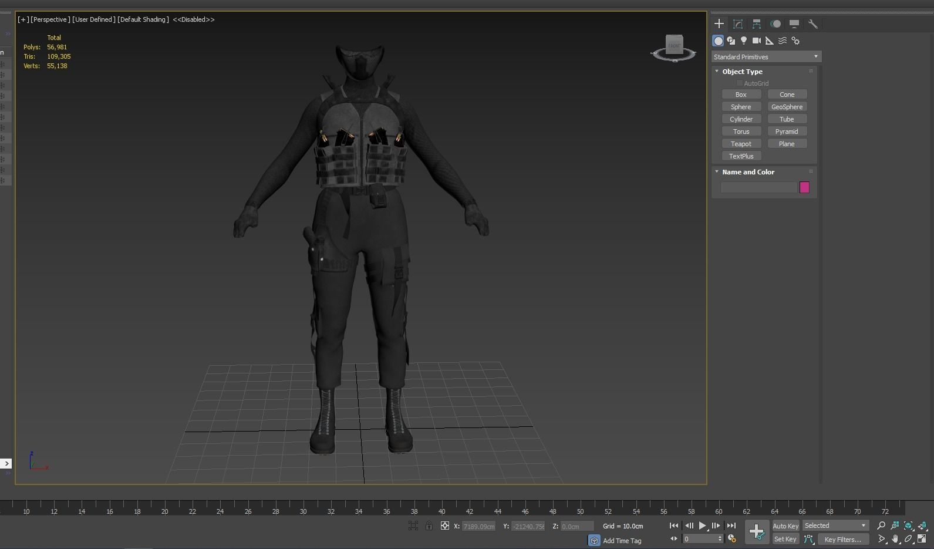Image resolution: width=934 pixels, height=549 pixels.
Task: Open the [User Defined] viewport menu
Action: 93,19
